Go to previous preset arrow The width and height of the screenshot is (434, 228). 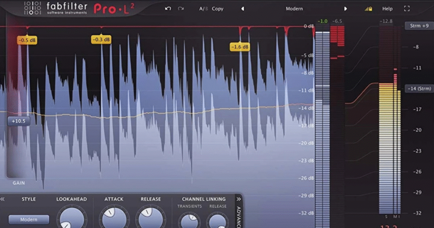243,9
